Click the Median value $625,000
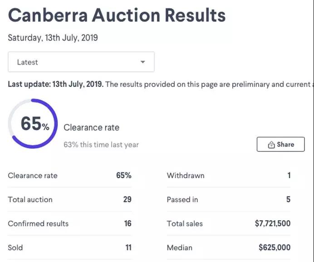 coord(275,247)
